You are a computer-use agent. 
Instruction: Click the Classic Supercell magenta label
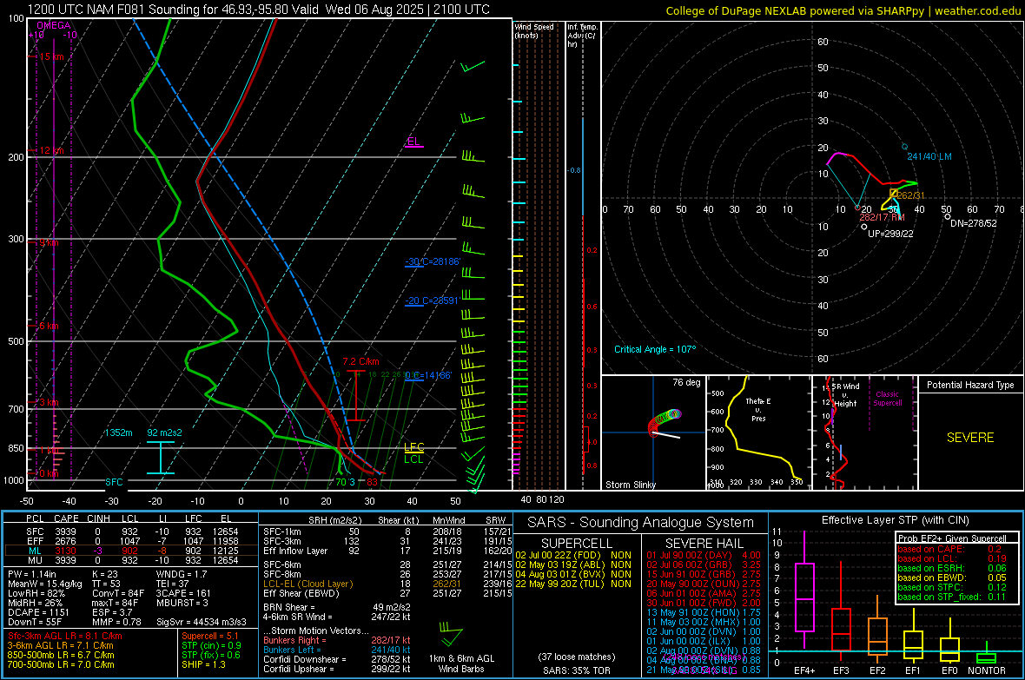887,399
